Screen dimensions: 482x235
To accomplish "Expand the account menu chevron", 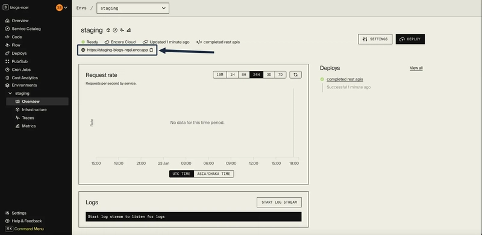I will (x=66, y=8).
